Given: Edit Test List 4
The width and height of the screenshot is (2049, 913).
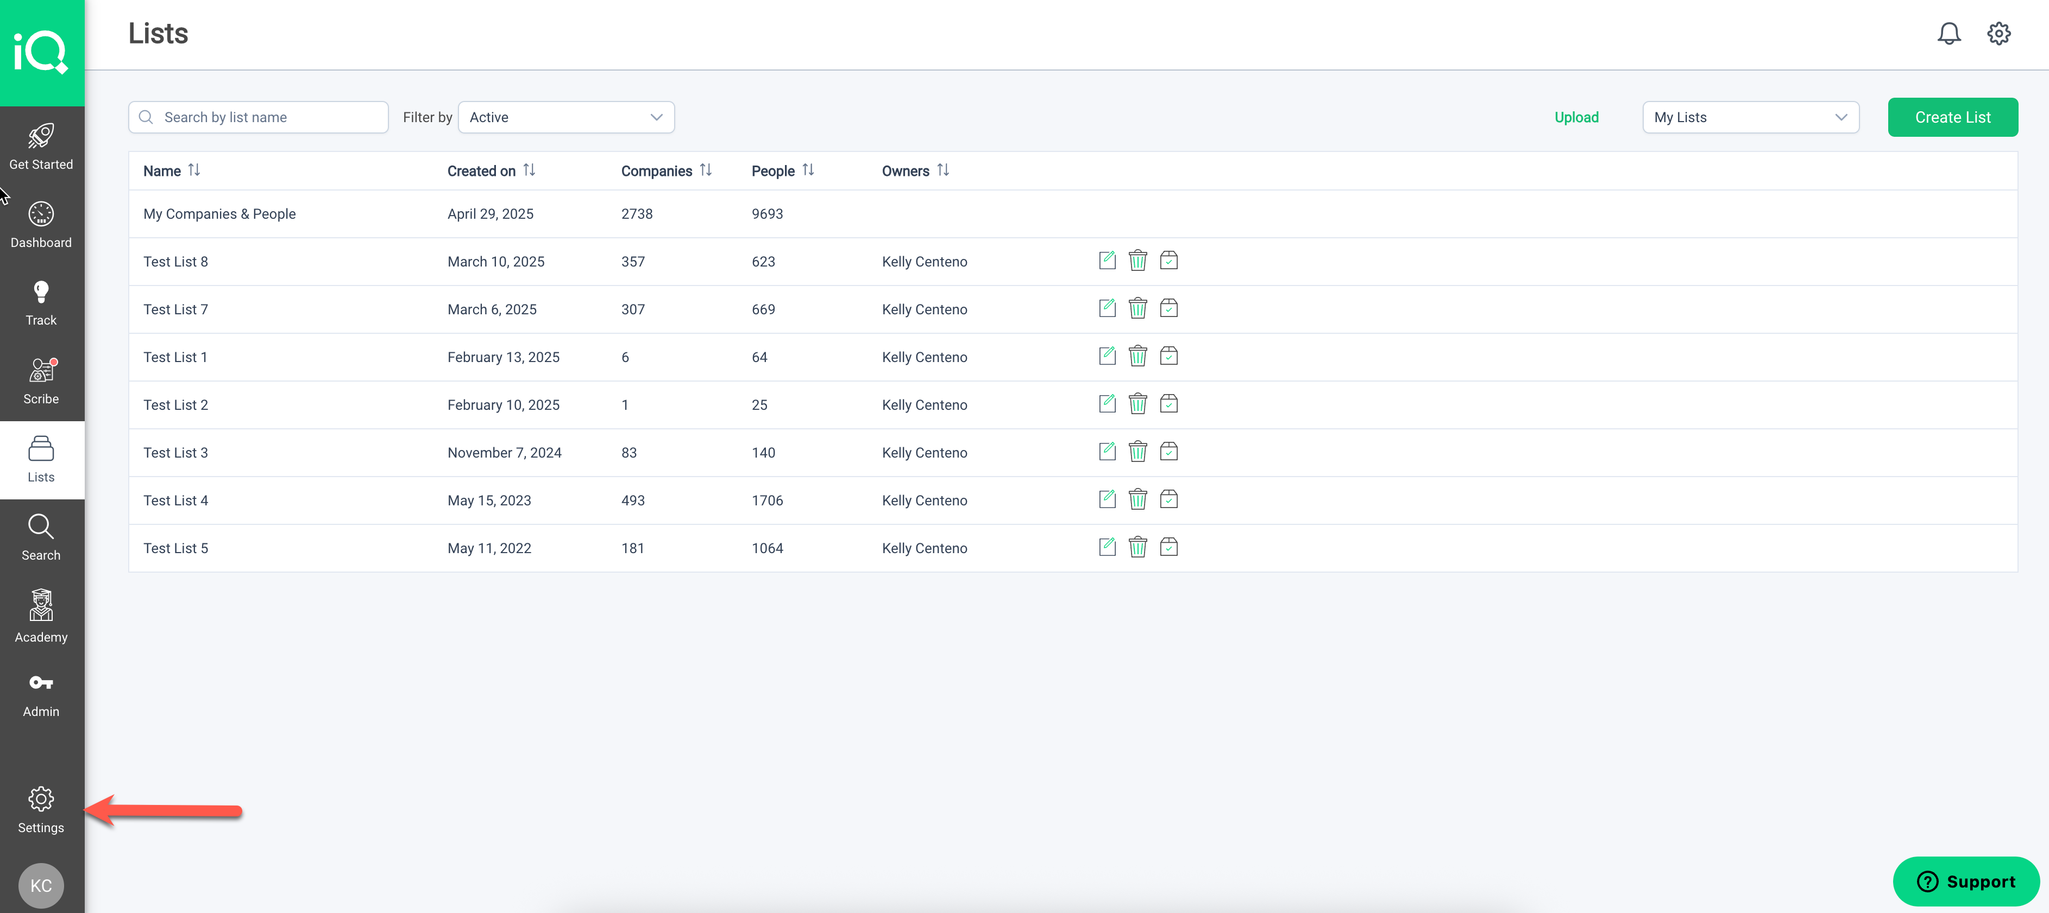Looking at the screenshot, I should (x=1107, y=499).
